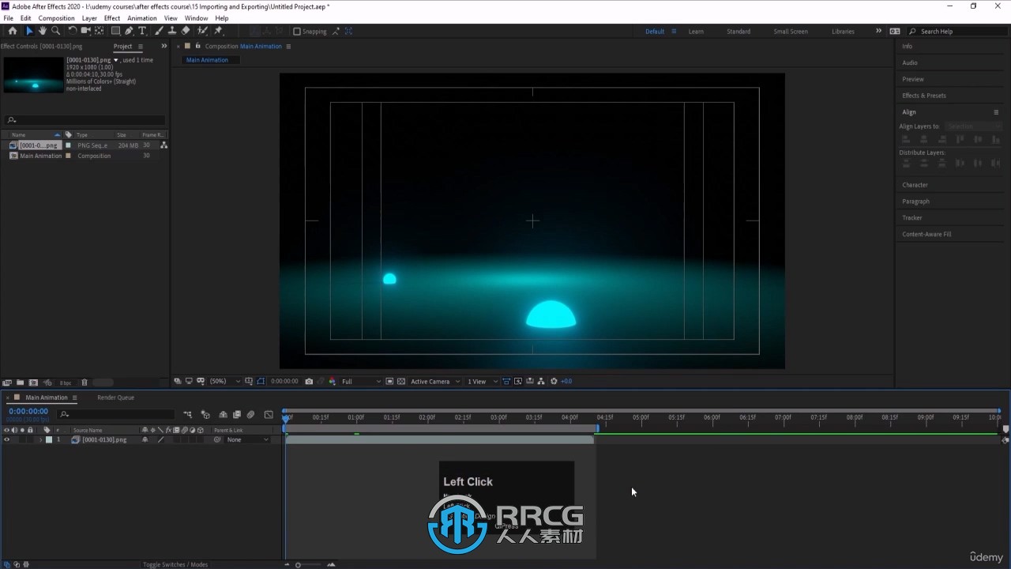
Task: Enable the Snapping checkbox
Action: [297, 32]
